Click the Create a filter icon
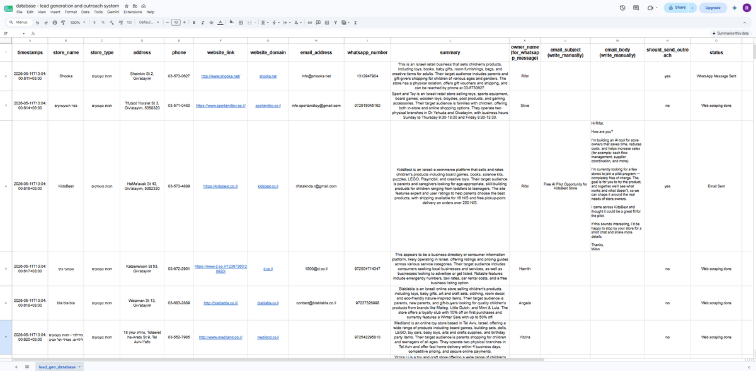 click(x=335, y=22)
